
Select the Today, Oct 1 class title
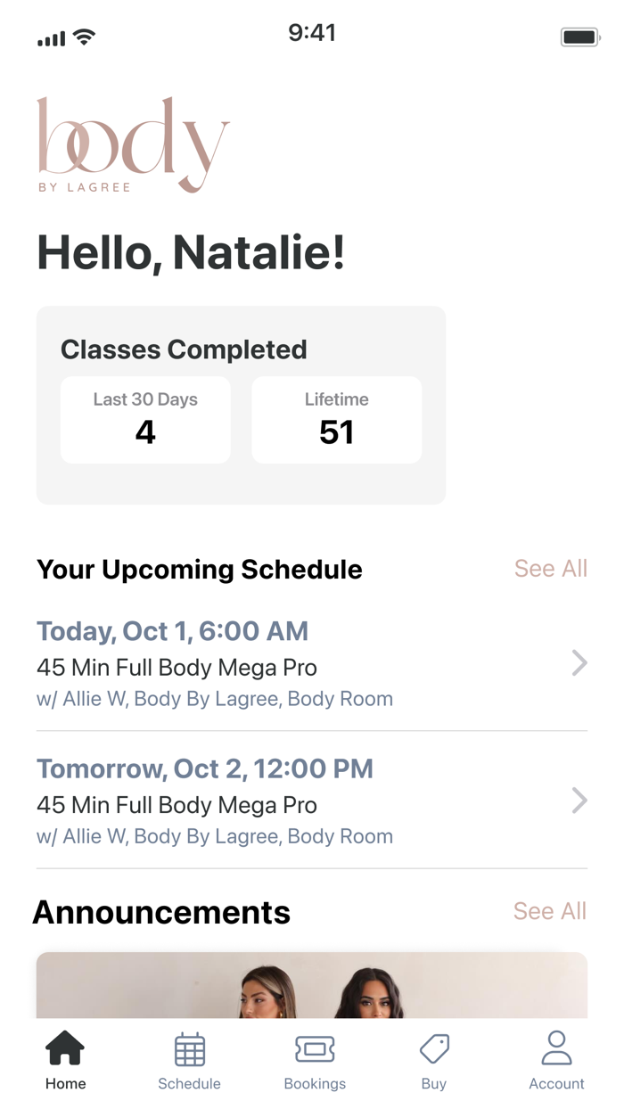(x=177, y=668)
